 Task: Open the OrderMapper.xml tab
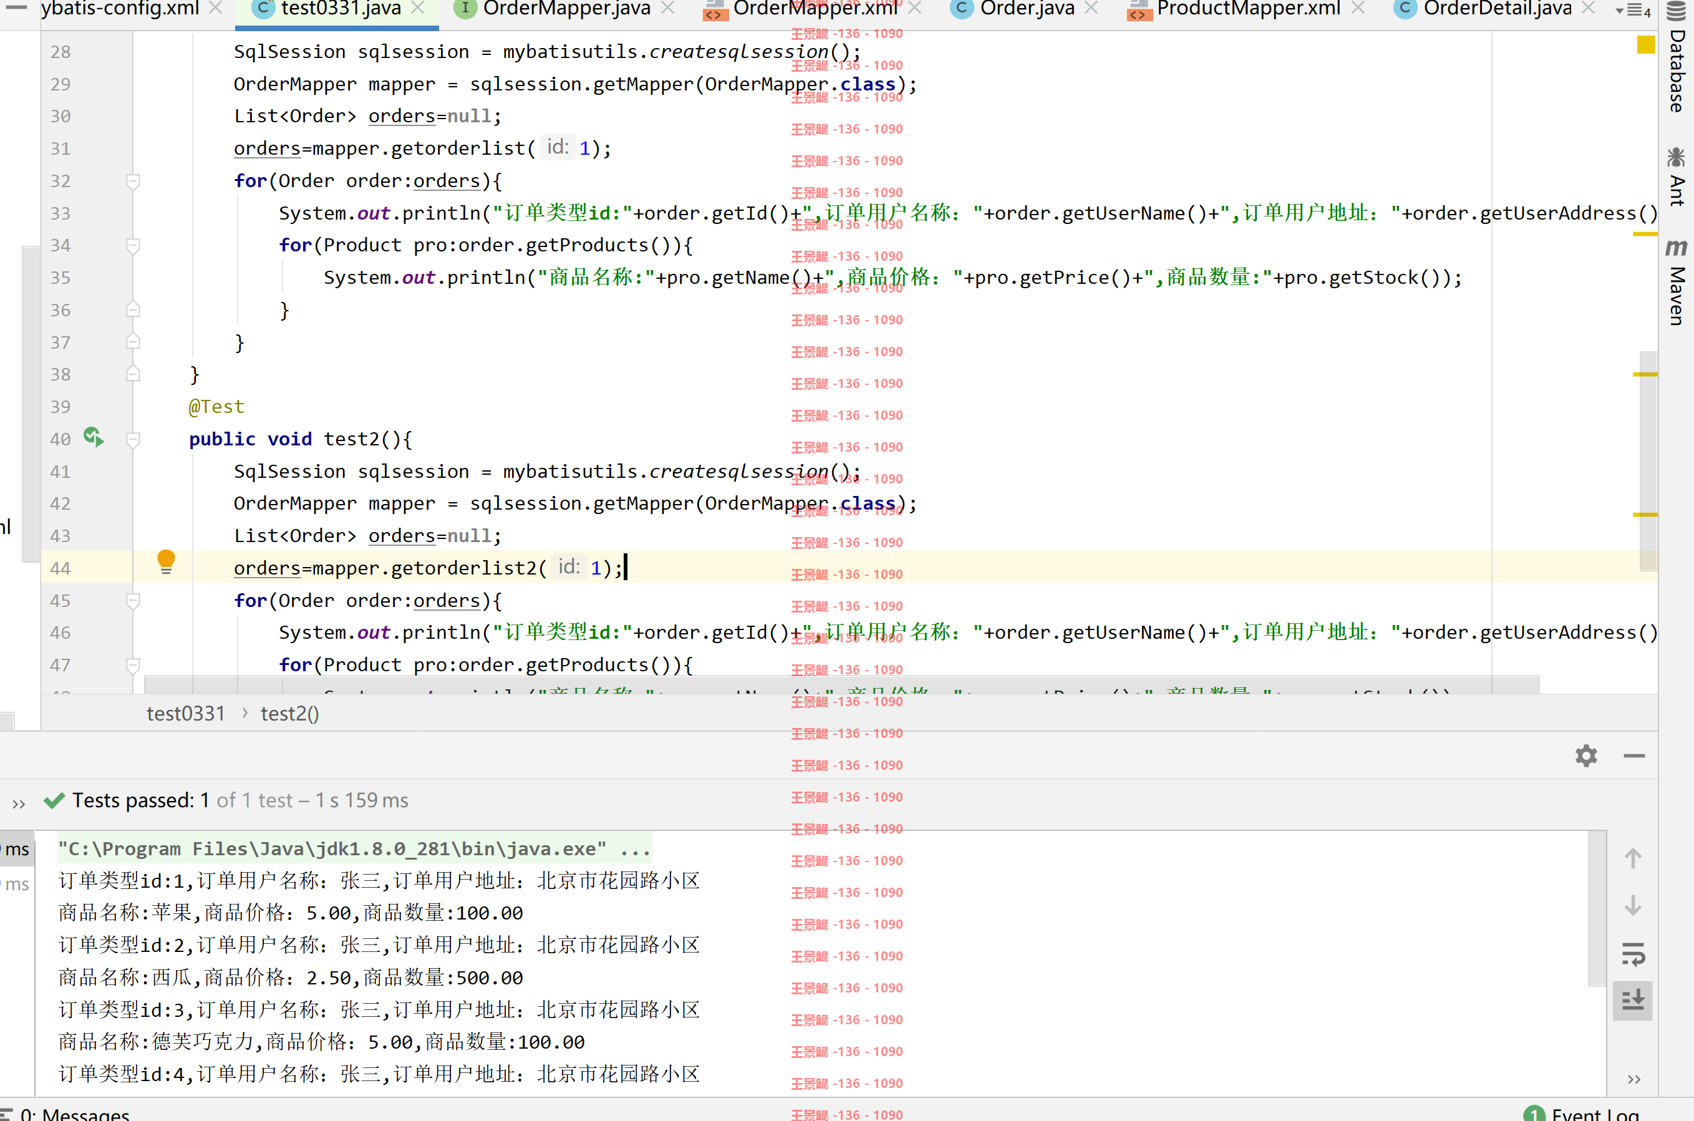click(x=815, y=9)
